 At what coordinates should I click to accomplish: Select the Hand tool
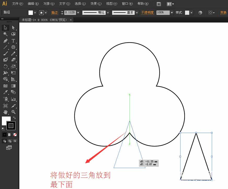5,112
